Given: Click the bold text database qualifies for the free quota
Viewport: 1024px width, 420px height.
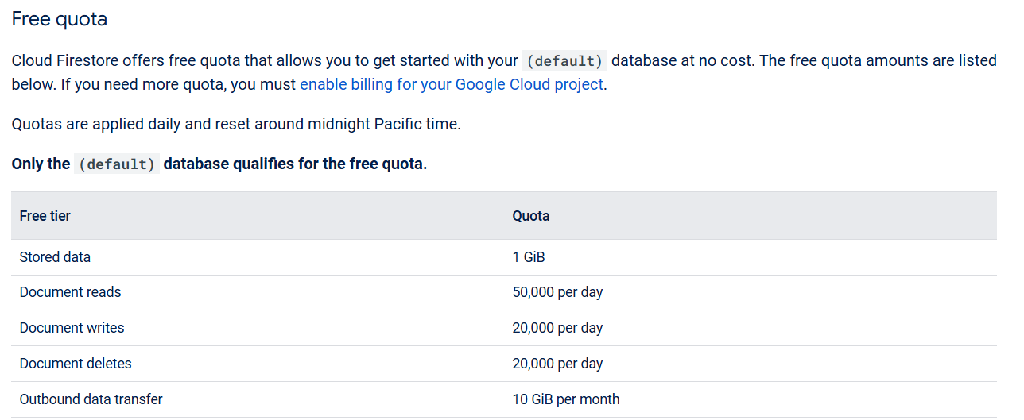Looking at the screenshot, I should tap(295, 164).
